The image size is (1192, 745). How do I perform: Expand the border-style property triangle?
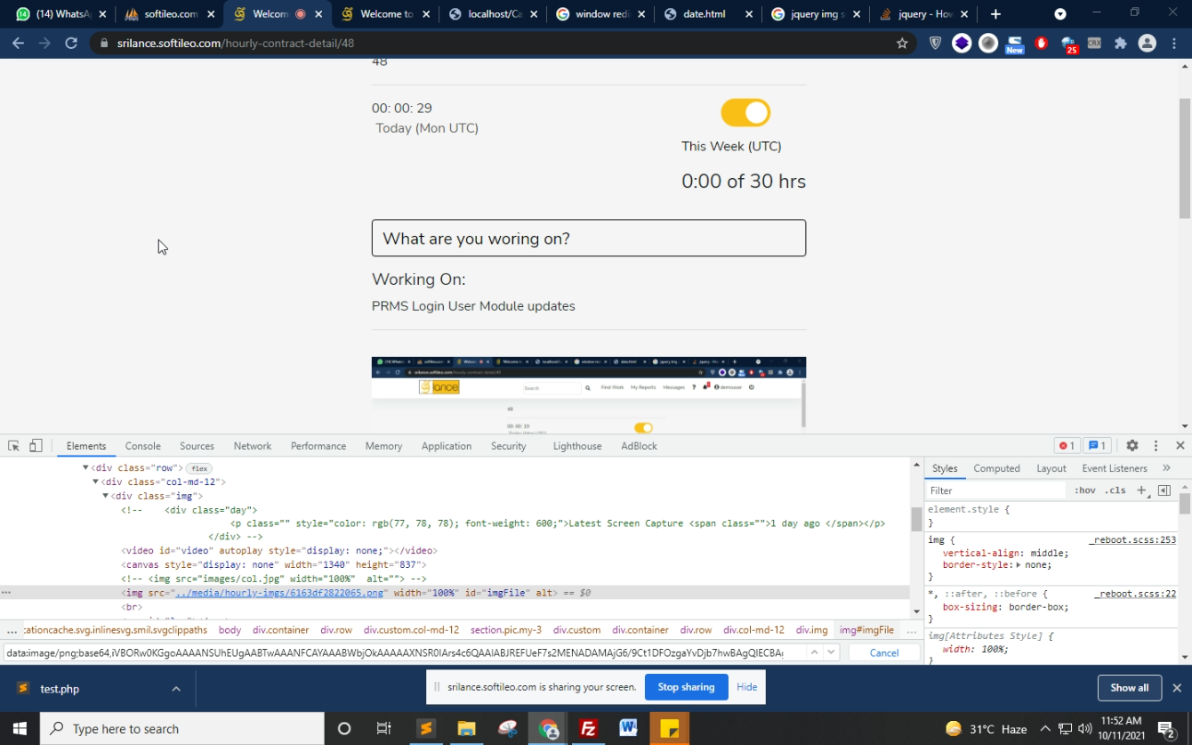click(1019, 565)
